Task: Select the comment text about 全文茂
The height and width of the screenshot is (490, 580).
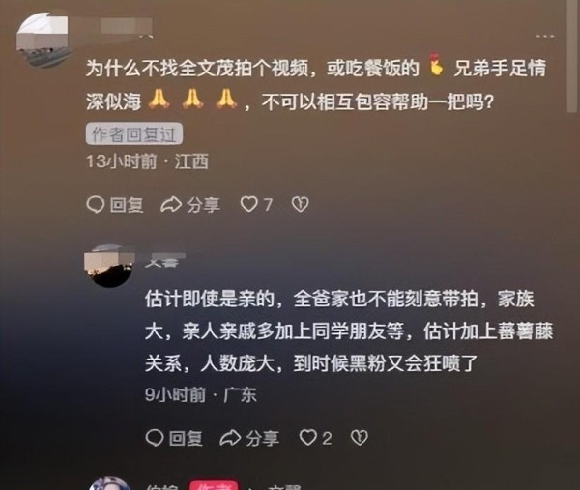Action: (x=315, y=84)
